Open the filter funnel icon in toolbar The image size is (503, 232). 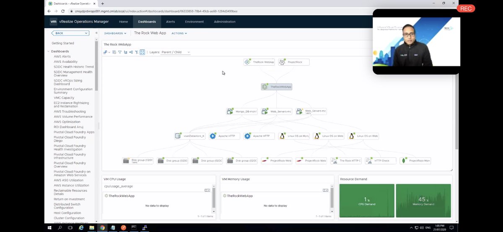(x=119, y=52)
